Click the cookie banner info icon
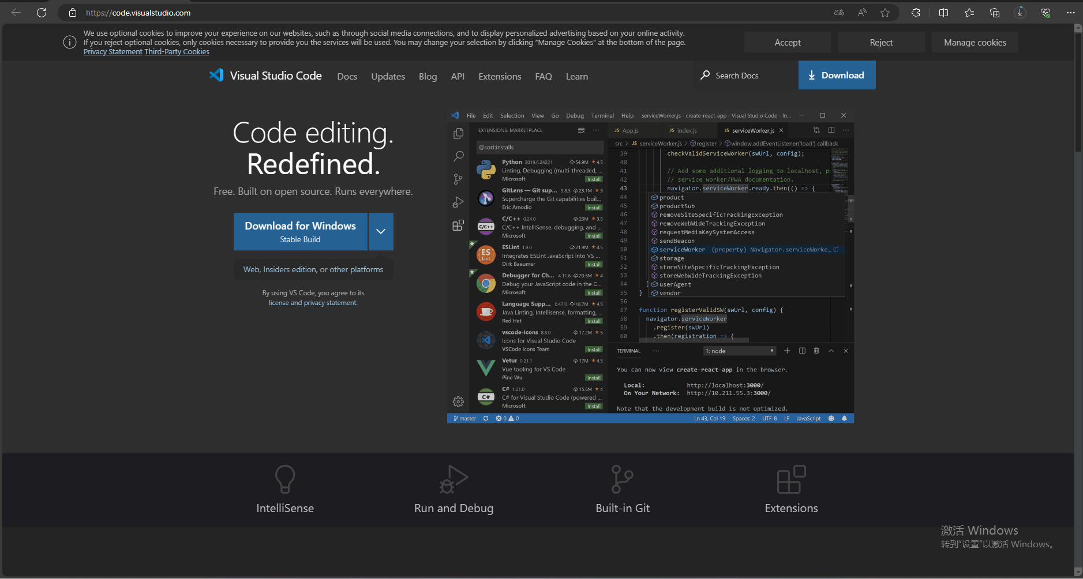Viewport: 1083px width, 579px height. tap(70, 42)
